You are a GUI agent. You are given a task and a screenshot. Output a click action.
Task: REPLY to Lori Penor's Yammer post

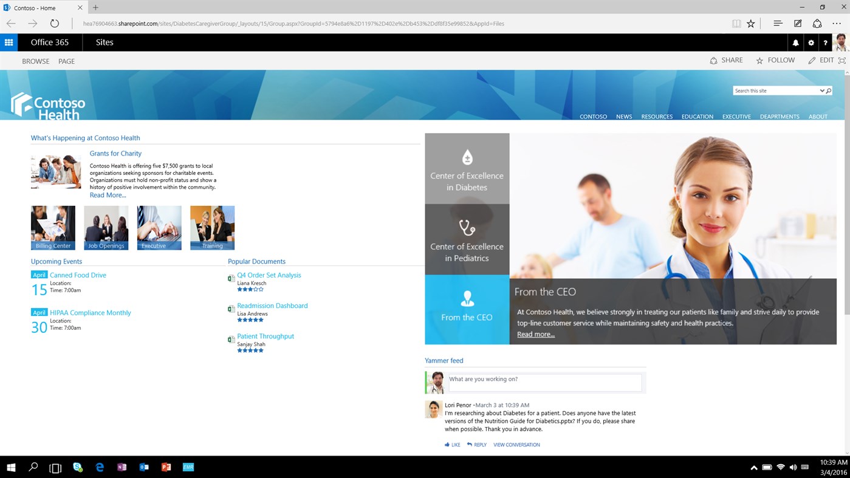point(477,445)
